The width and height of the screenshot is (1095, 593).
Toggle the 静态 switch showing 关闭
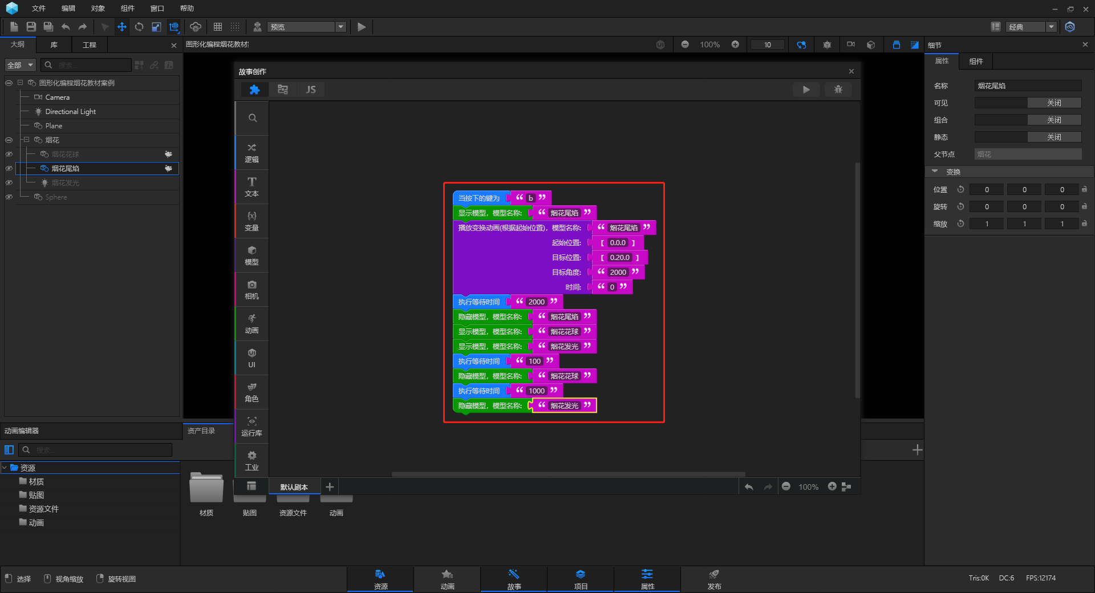(x=1028, y=137)
